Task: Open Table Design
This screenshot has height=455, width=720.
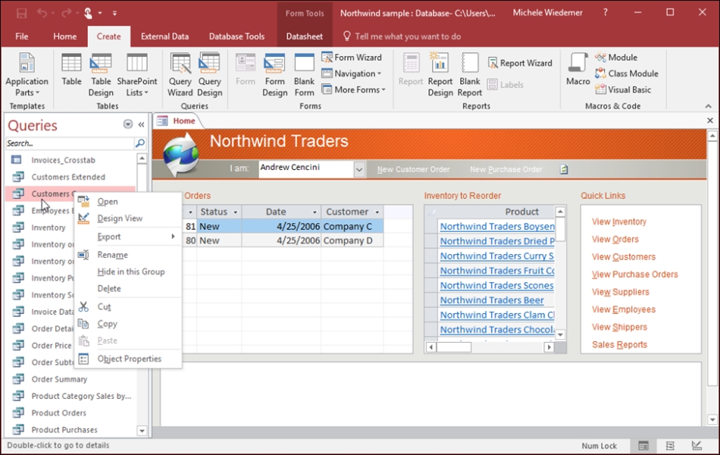Action: click(x=101, y=74)
